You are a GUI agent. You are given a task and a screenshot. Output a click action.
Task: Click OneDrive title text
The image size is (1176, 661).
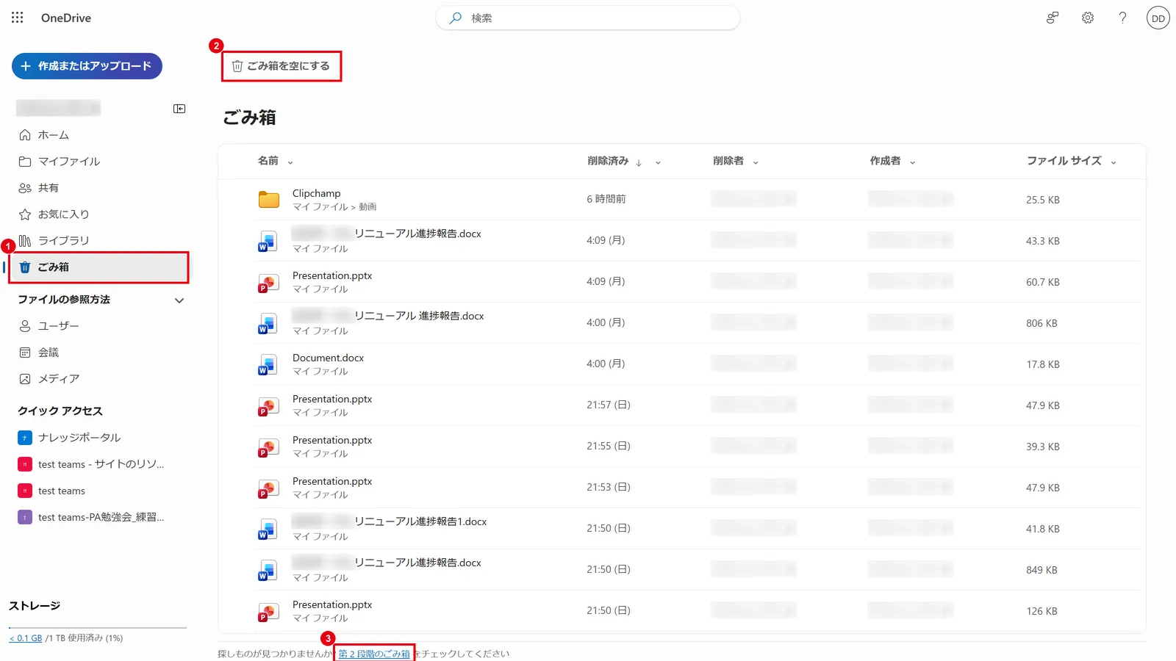coord(66,18)
